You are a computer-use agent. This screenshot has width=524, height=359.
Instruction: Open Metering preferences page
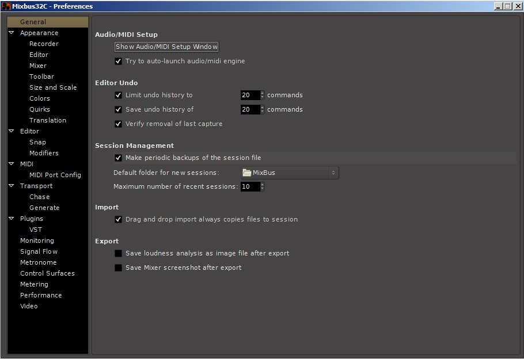click(34, 284)
